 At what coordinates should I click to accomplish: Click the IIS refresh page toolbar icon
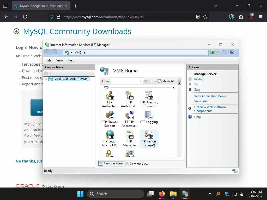point(212,52)
